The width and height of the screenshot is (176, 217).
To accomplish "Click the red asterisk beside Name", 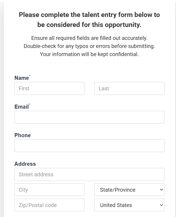I will coord(30,76).
